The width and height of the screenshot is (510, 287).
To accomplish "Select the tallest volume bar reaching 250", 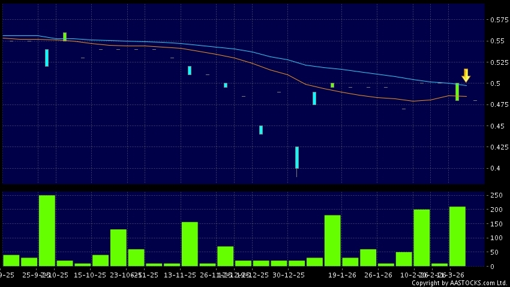I will 47,231.
